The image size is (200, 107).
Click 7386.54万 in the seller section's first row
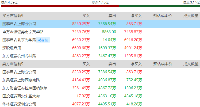tap(107, 72)
